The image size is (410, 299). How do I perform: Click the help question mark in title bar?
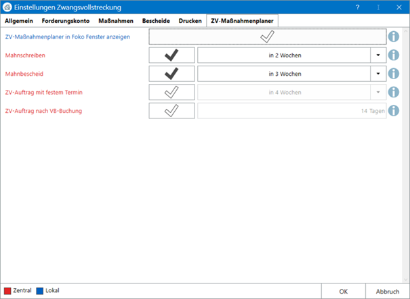tap(357, 7)
